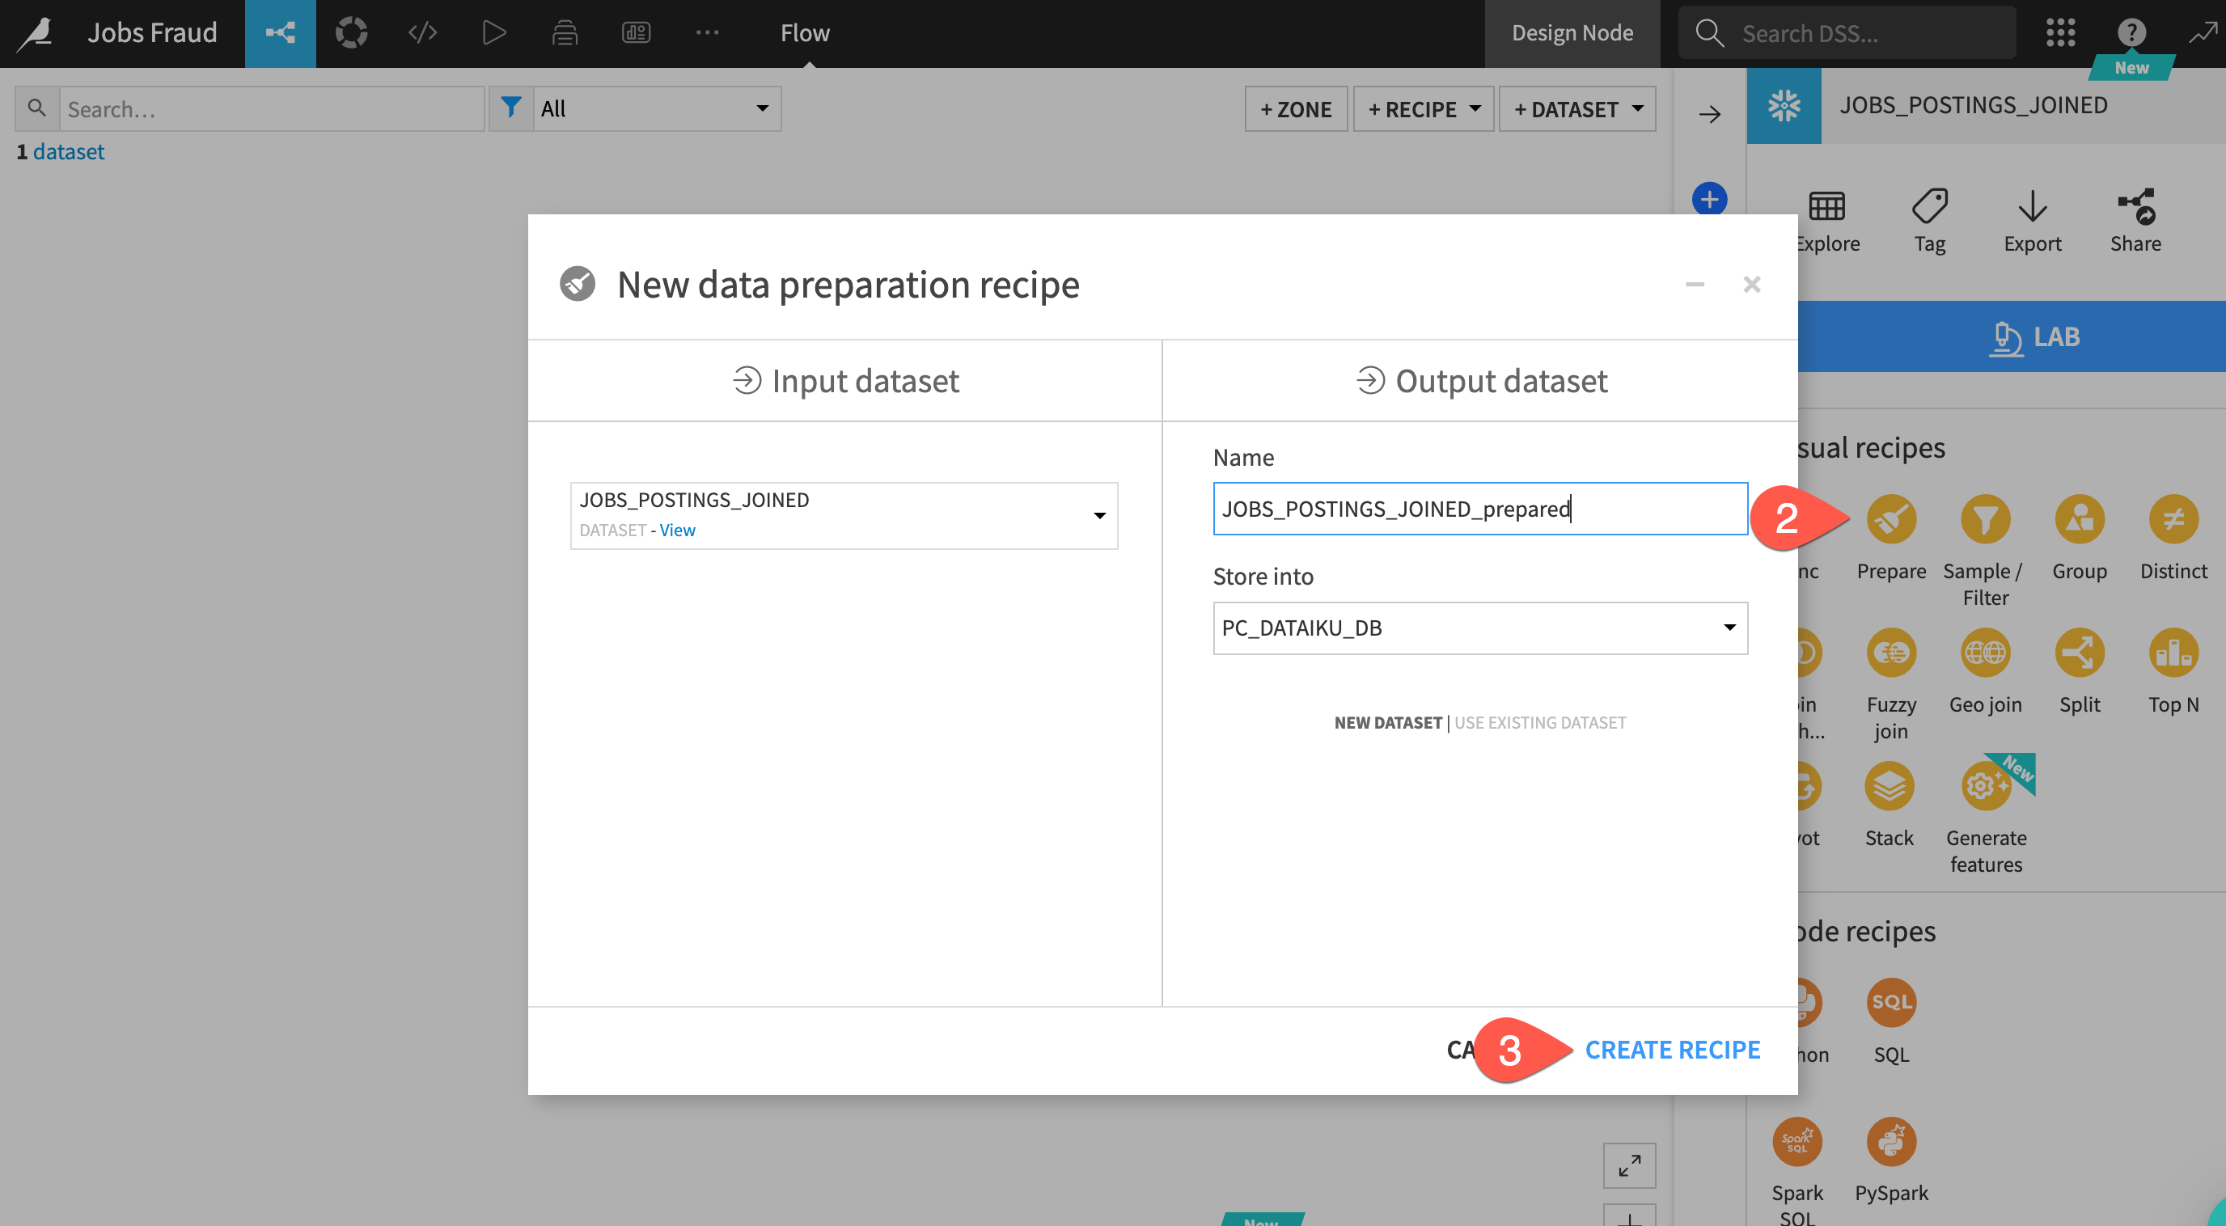
Task: Click the CREATE RECIPE button
Action: coord(1672,1050)
